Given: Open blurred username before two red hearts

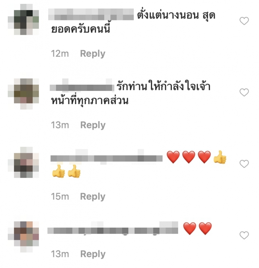Looking at the screenshot, I should [113, 228].
